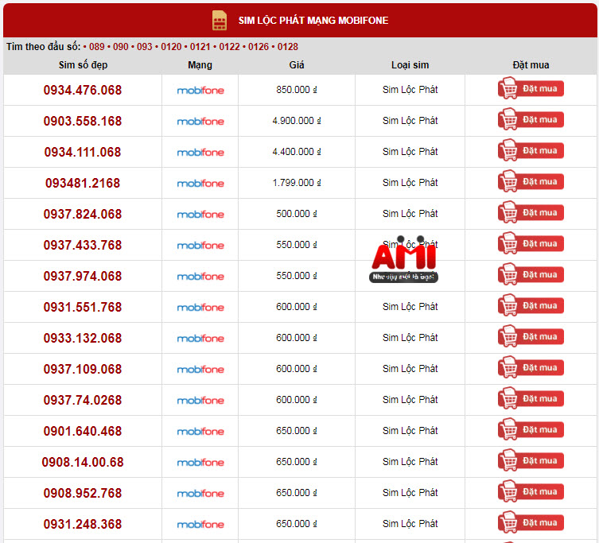
Task: Open number 0908.14.00.68
Action: tap(83, 462)
